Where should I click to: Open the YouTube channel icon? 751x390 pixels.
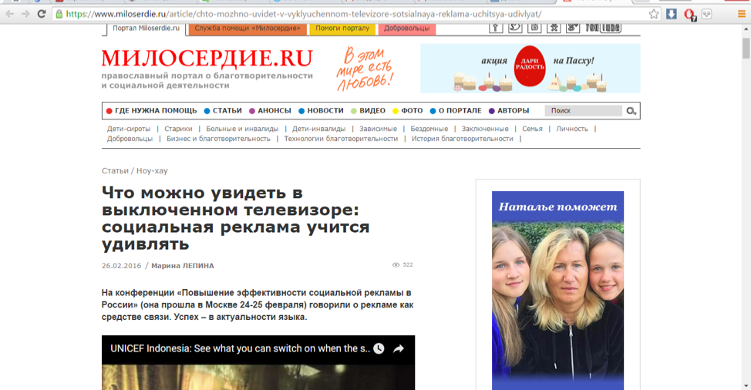pos(603,28)
